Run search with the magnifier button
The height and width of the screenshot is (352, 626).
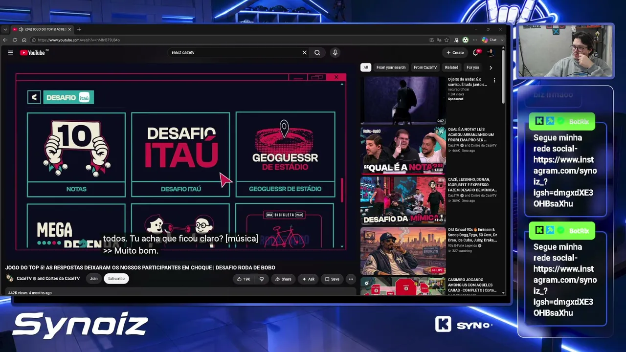click(x=317, y=53)
